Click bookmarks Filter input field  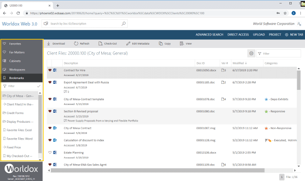tap(22, 86)
